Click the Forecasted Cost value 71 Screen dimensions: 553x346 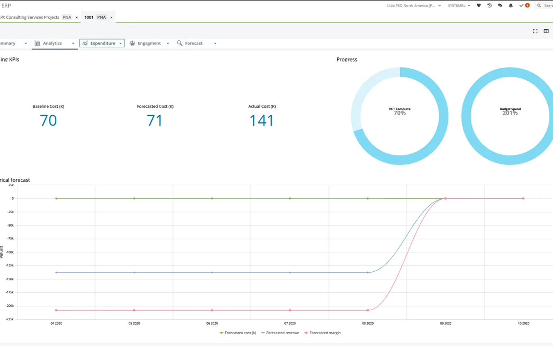[x=154, y=120]
